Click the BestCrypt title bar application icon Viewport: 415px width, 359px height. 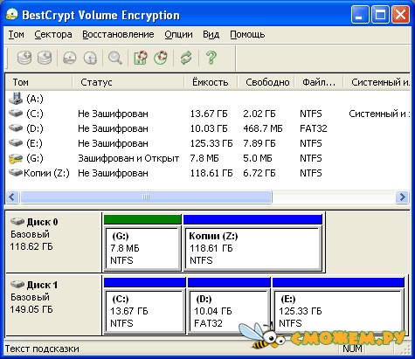click(x=12, y=15)
